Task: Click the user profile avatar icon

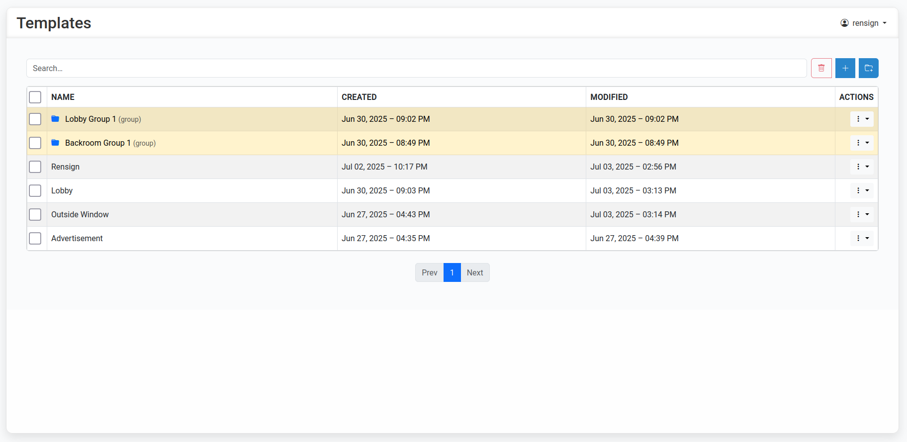Action: [844, 23]
